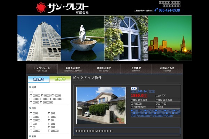This screenshot has width=209, height=139.
Task: Switch to the green 売買物件 tab
Action: click(x=60, y=79)
